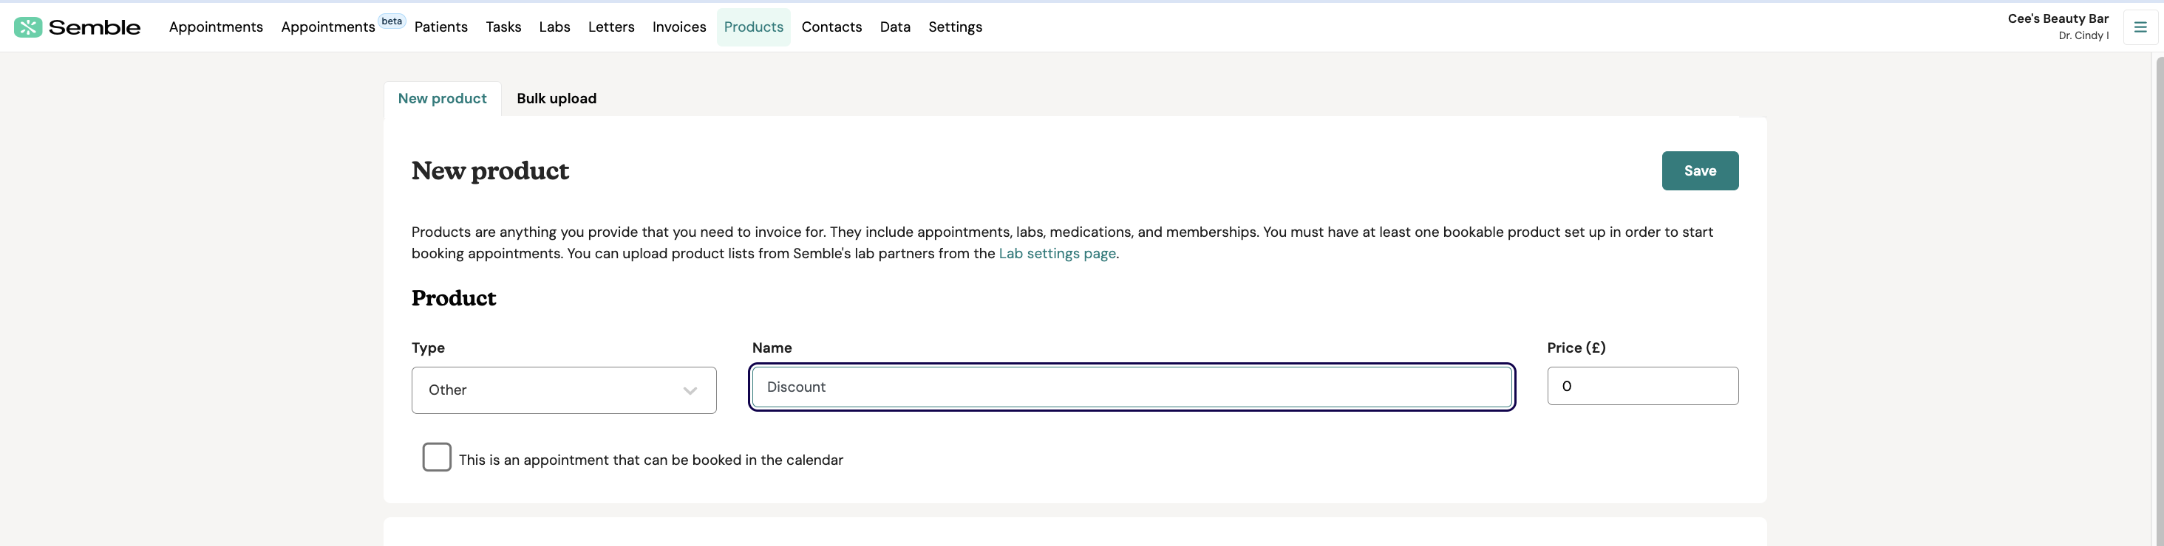Open the Appointments menu
The width and height of the screenshot is (2164, 546).
click(216, 27)
